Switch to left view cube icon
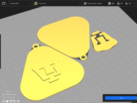 [14, 101]
